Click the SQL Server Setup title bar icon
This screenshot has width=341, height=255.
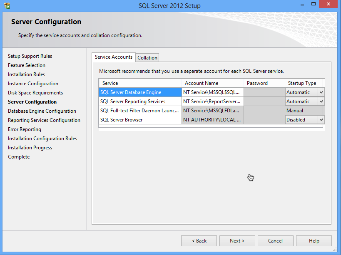click(x=7, y=6)
